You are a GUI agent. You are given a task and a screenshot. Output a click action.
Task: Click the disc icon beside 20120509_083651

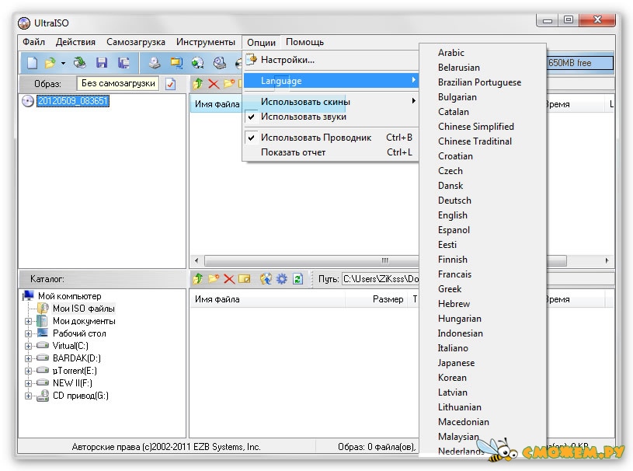27,101
